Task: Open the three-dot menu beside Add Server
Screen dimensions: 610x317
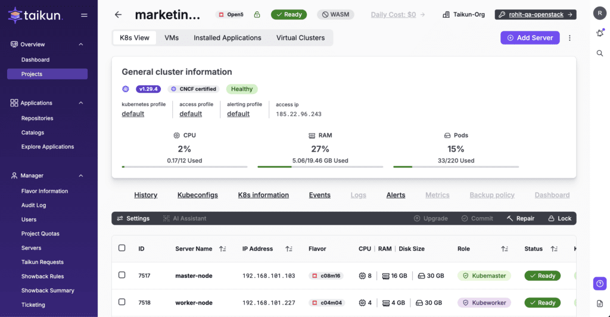Action: (569, 38)
